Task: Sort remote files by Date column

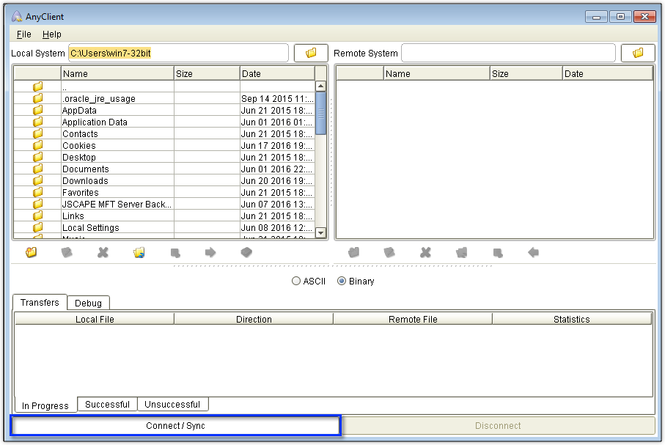Action: click(x=608, y=73)
